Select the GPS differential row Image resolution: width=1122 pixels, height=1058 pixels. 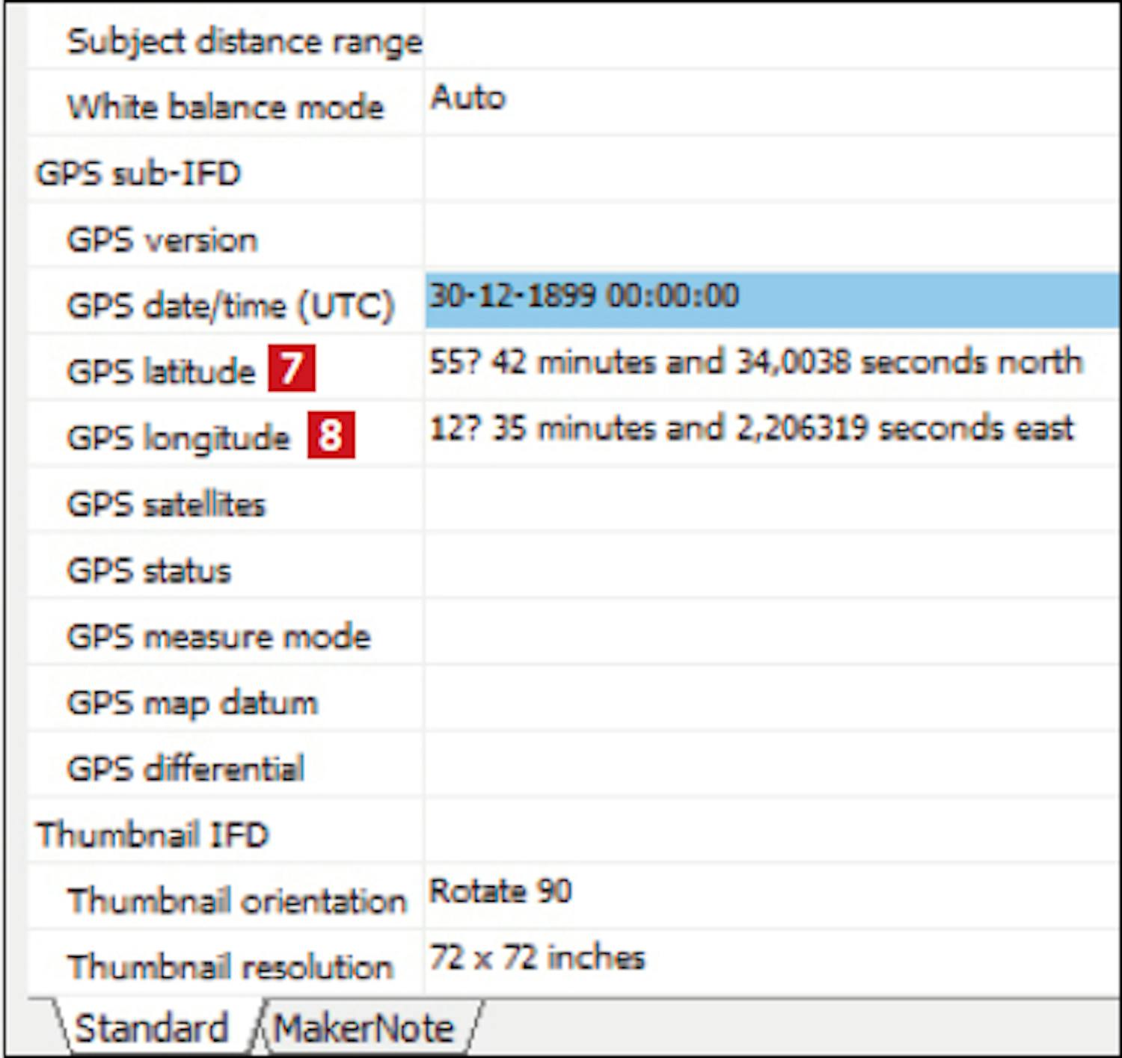[186, 769]
